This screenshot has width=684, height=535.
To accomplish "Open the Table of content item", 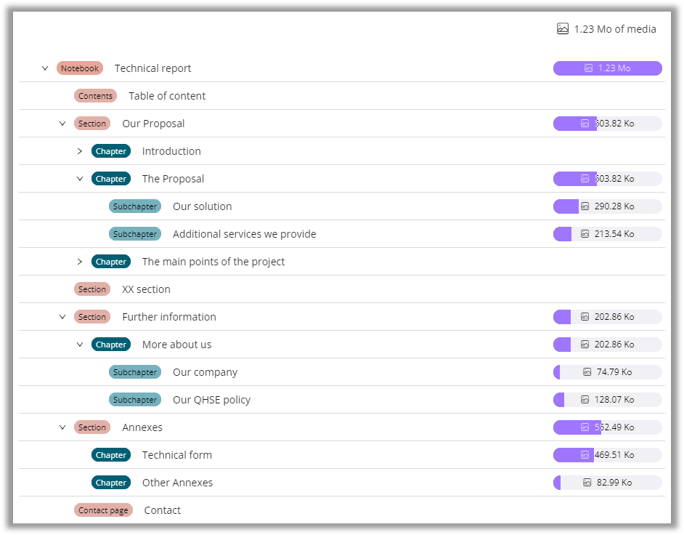I will coord(167,96).
